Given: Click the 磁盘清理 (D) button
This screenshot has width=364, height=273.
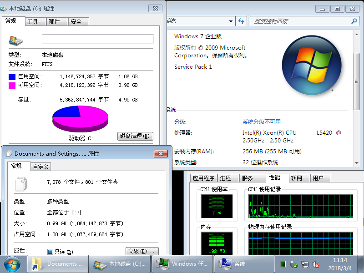Looking at the screenshot, I should pyautogui.click(x=135, y=136).
